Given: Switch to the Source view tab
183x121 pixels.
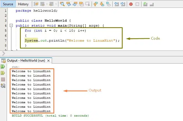Looking at the screenshot, I should 8,4.
